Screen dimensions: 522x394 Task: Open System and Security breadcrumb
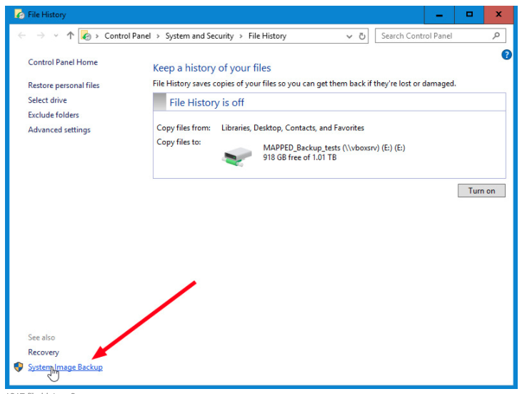[x=199, y=36]
